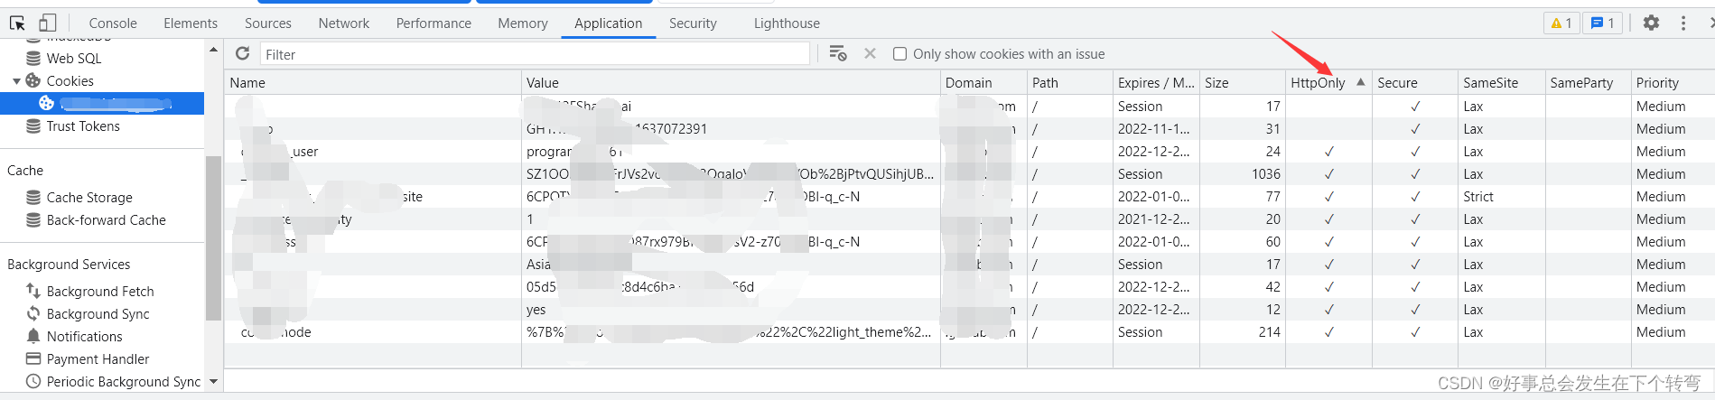Sort by the Domain column header
The width and height of the screenshot is (1715, 400).
[983, 82]
